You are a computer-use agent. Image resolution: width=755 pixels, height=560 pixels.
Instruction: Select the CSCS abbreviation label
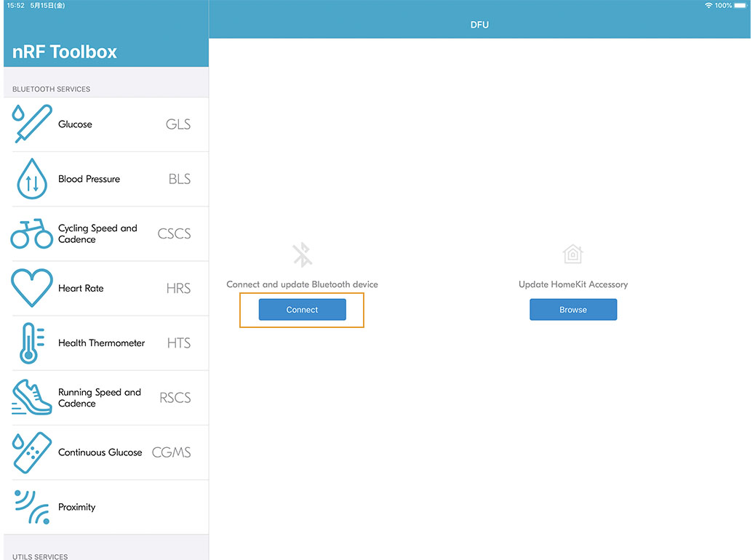coord(175,233)
